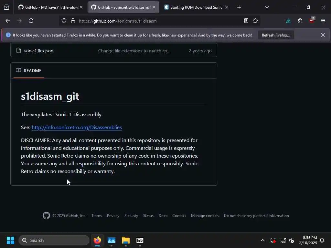Viewport: 331px width, 248px height.
Task: Open the Terms footer link
Action: [x=97, y=216]
